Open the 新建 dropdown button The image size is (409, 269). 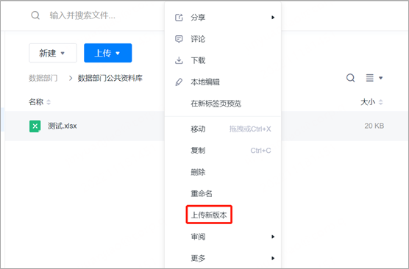pos(53,53)
